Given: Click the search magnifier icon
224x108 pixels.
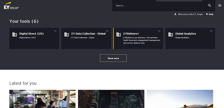Looking at the screenshot, I should tap(210, 6).
